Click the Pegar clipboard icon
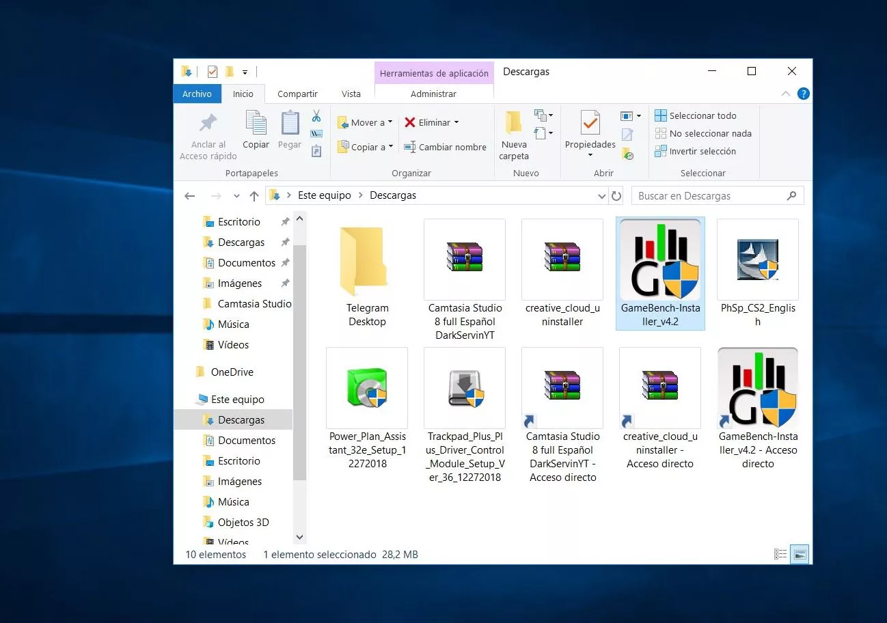 [290, 123]
